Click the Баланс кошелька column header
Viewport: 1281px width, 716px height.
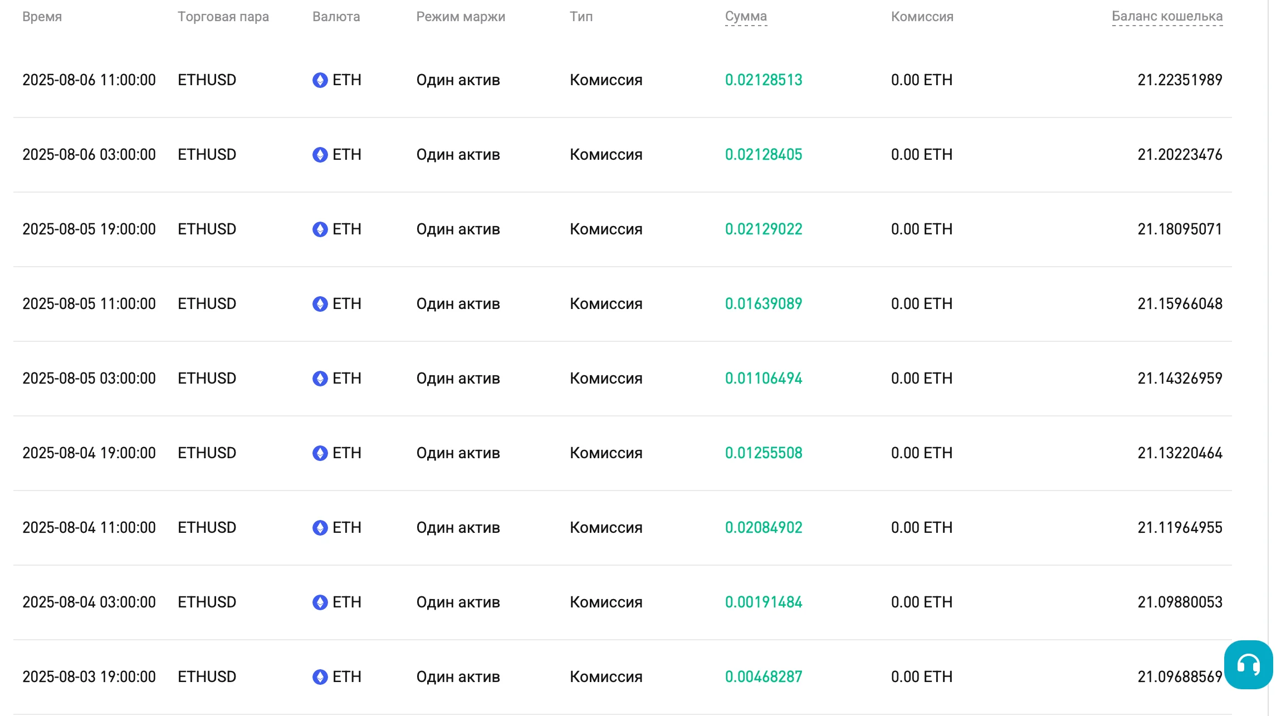1167,17
